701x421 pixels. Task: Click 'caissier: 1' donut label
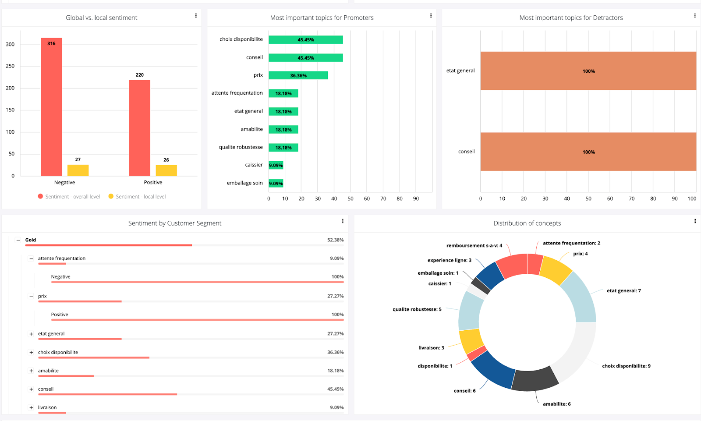click(x=440, y=284)
